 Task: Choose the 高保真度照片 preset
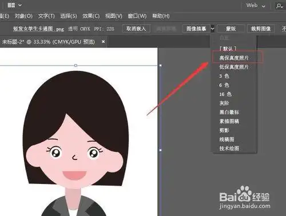(x=234, y=58)
